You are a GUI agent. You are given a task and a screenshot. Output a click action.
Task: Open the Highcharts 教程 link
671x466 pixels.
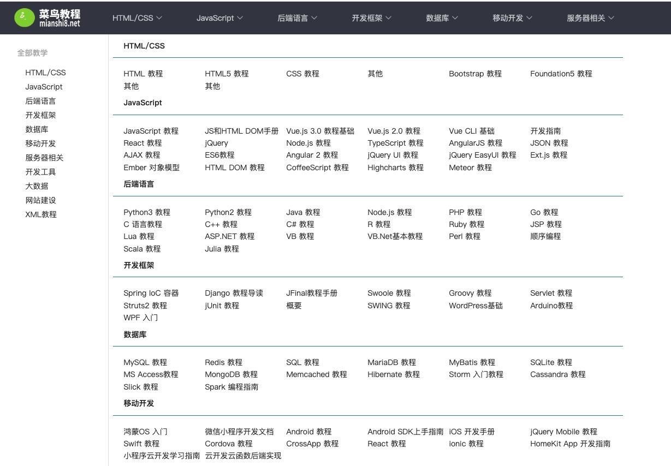tap(395, 168)
